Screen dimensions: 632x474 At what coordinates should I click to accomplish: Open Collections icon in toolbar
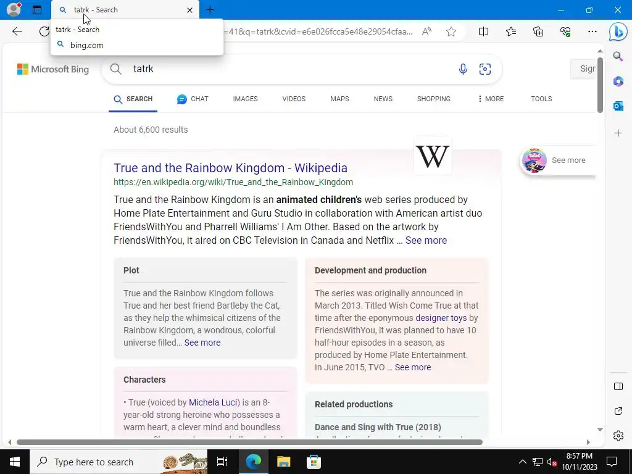[538, 31]
